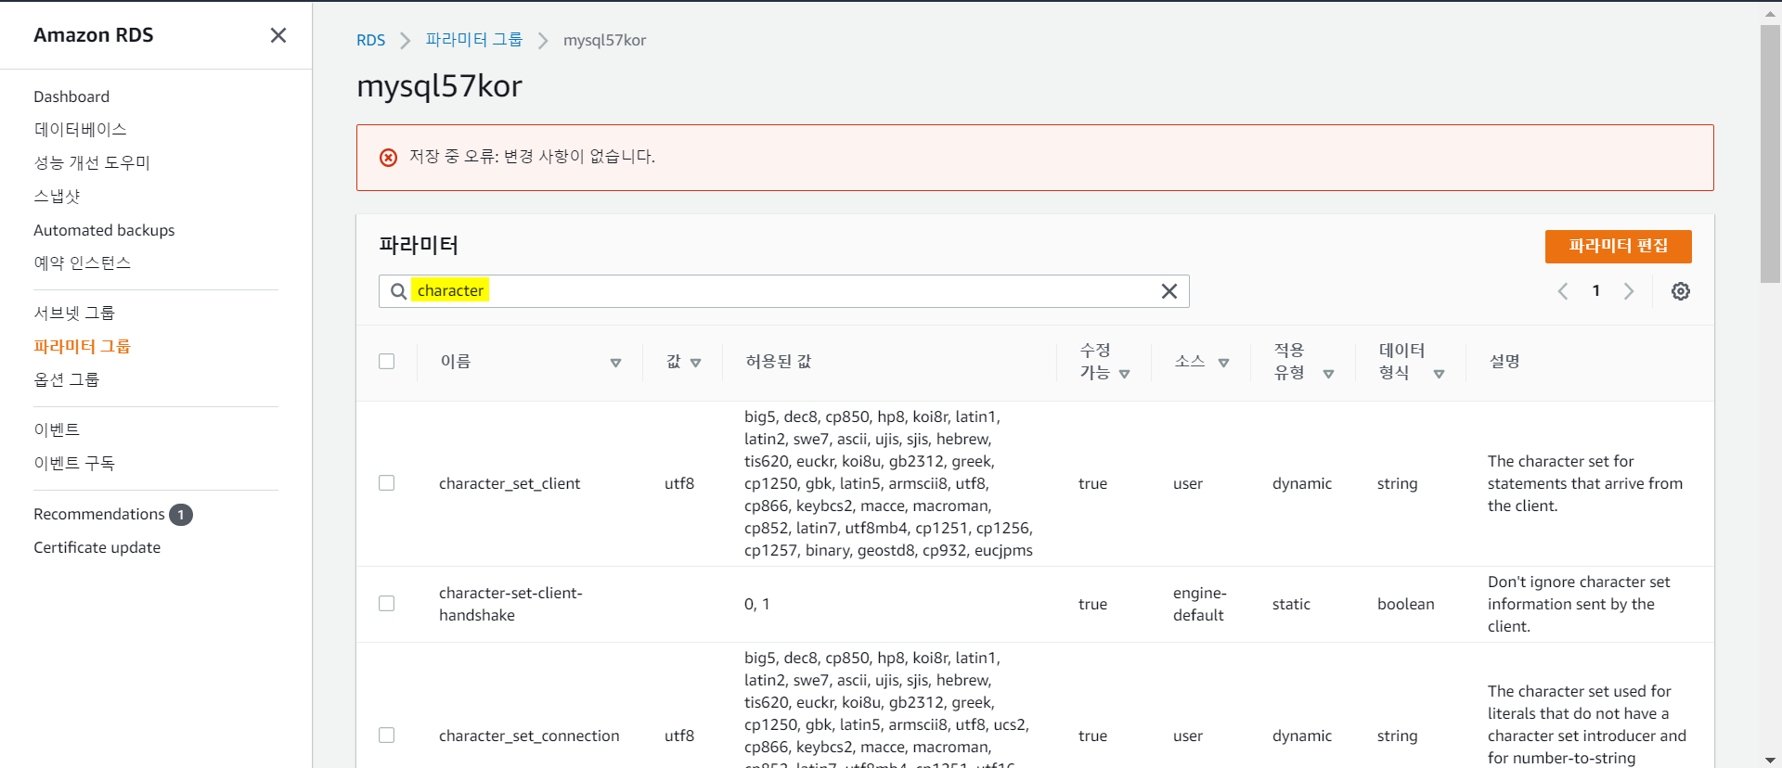Click the page scrollbar thumb
Screen dimensions: 1782x768
tap(1770, 154)
